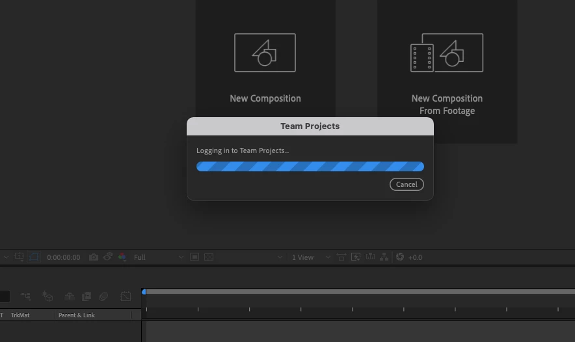Image resolution: width=575 pixels, height=342 pixels.
Task: Click the +0.0 exposure value
Action: (415, 257)
